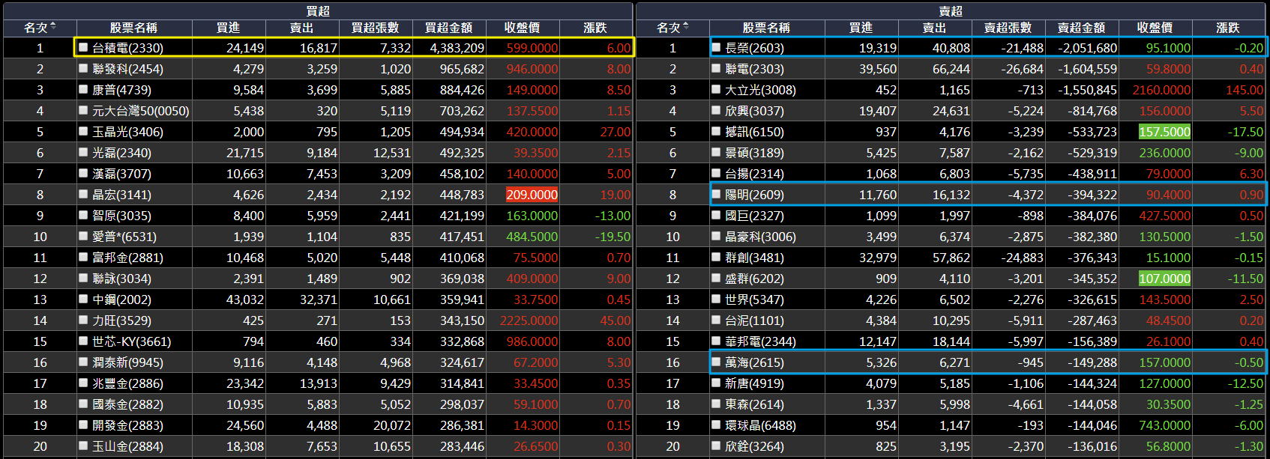This screenshot has width=1270, height=459.
Task: Enable the 晶宏(3141) checkbox
Action: click(x=83, y=194)
